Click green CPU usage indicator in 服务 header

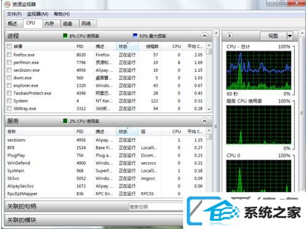pyautogui.click(x=65, y=121)
